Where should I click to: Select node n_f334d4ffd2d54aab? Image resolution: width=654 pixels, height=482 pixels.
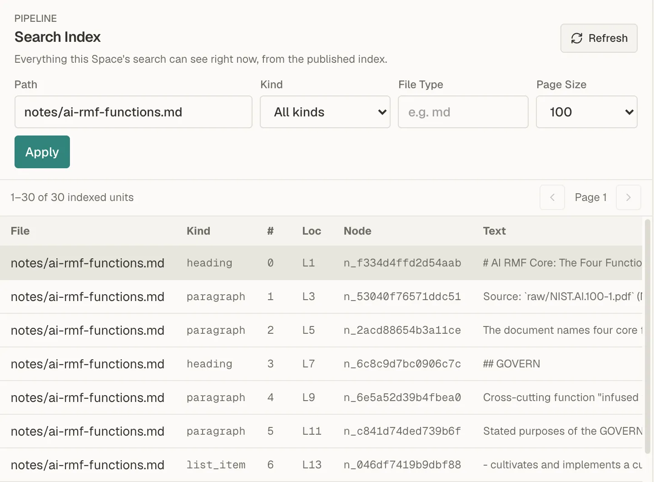tap(402, 263)
